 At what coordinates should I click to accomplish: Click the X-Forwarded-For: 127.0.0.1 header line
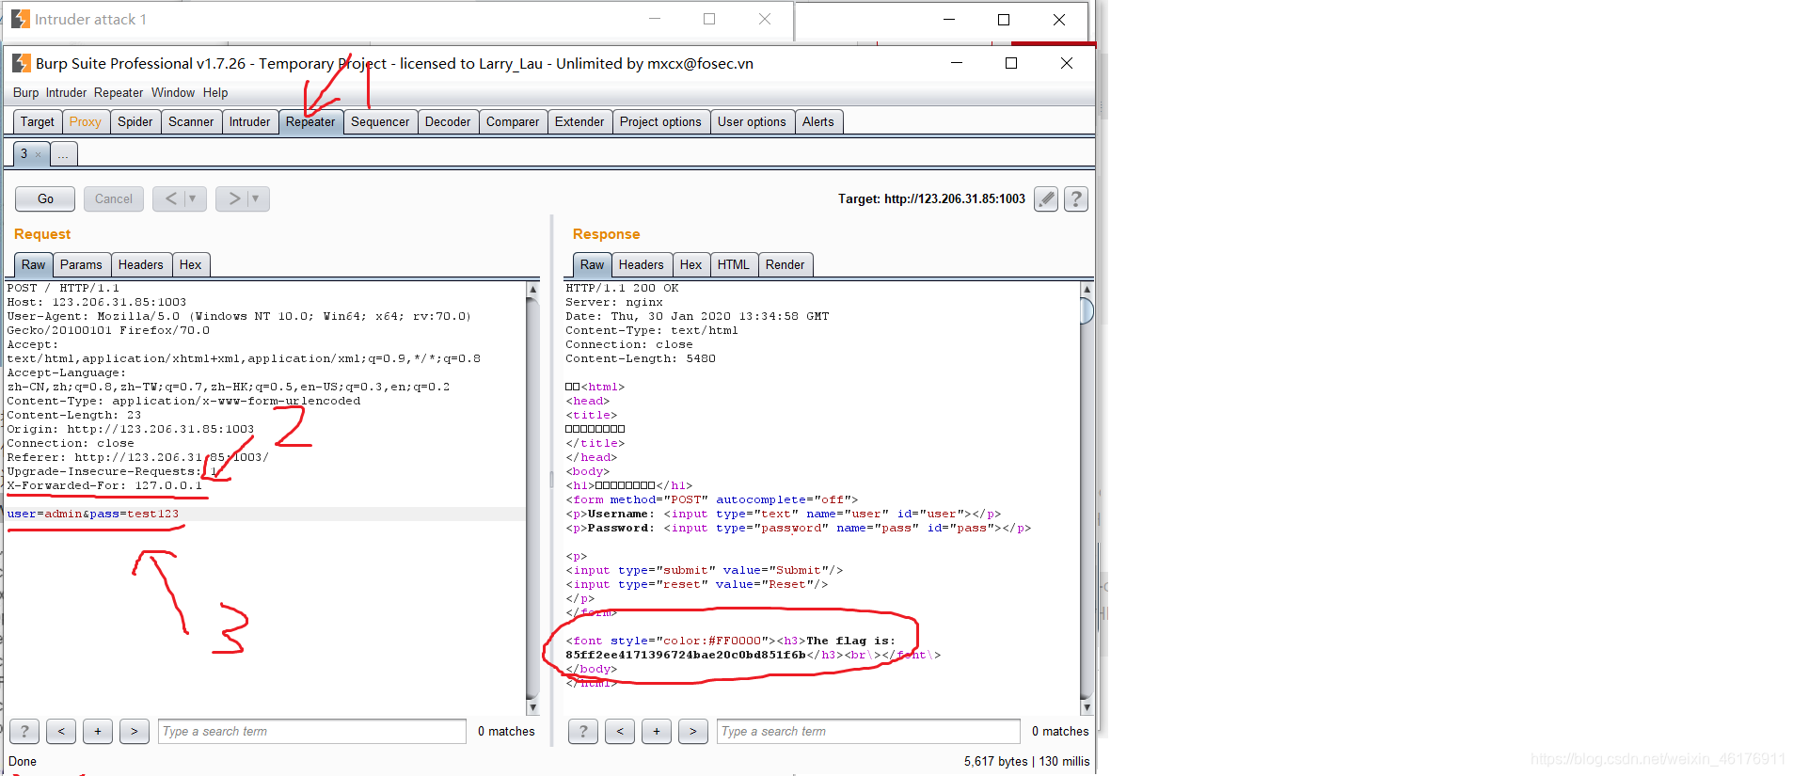click(104, 485)
